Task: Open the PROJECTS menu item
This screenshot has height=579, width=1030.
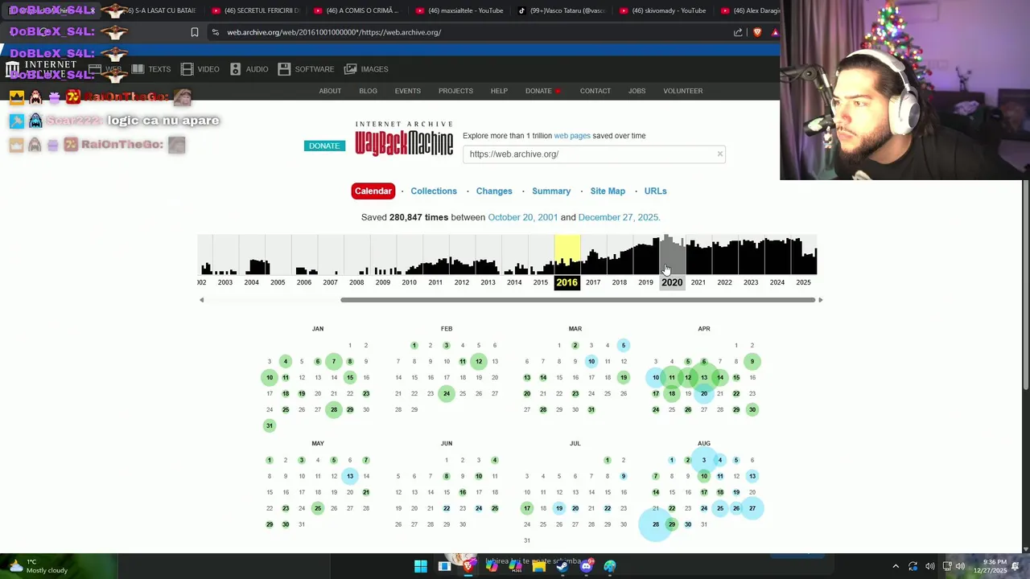Action: pyautogui.click(x=455, y=91)
